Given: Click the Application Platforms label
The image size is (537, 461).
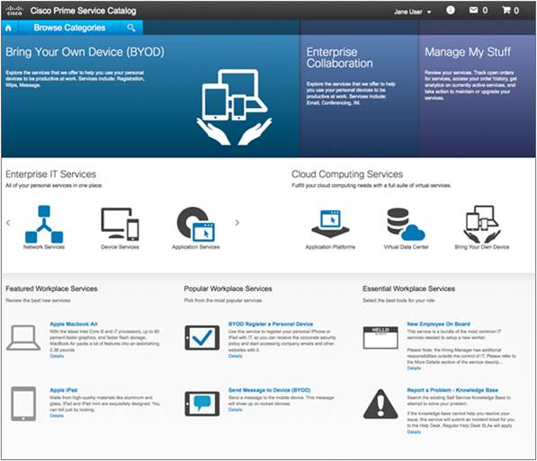Looking at the screenshot, I should [330, 247].
